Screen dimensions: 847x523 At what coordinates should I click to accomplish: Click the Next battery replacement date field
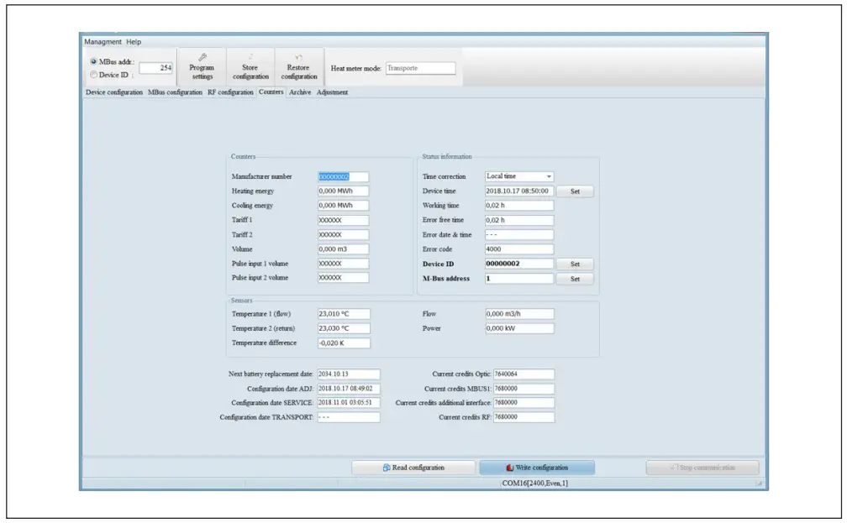348,374
